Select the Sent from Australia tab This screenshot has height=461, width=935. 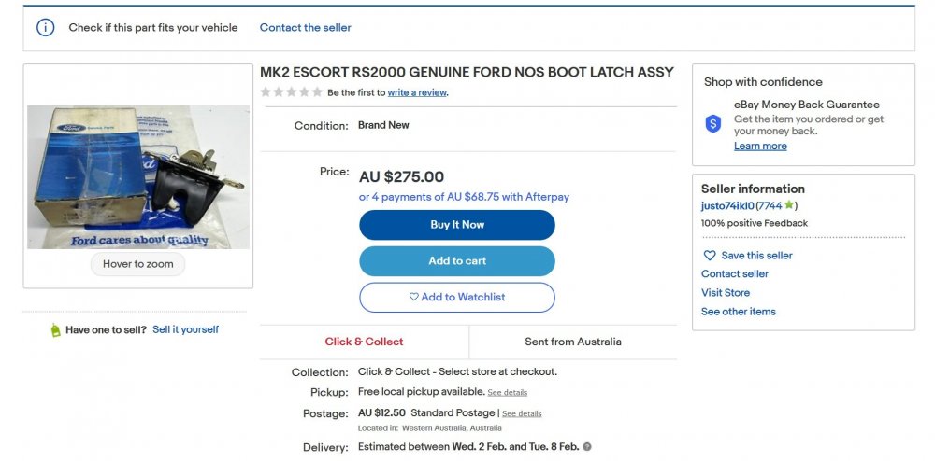tap(573, 342)
